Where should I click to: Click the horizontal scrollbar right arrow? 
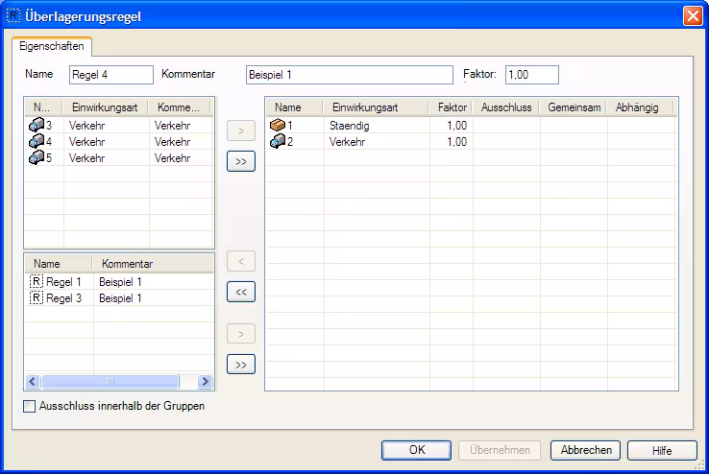click(205, 381)
